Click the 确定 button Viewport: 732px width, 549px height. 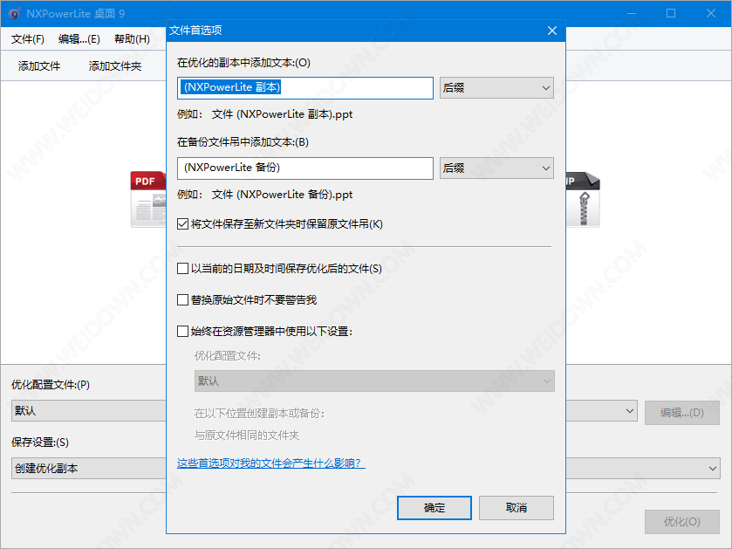tap(434, 508)
